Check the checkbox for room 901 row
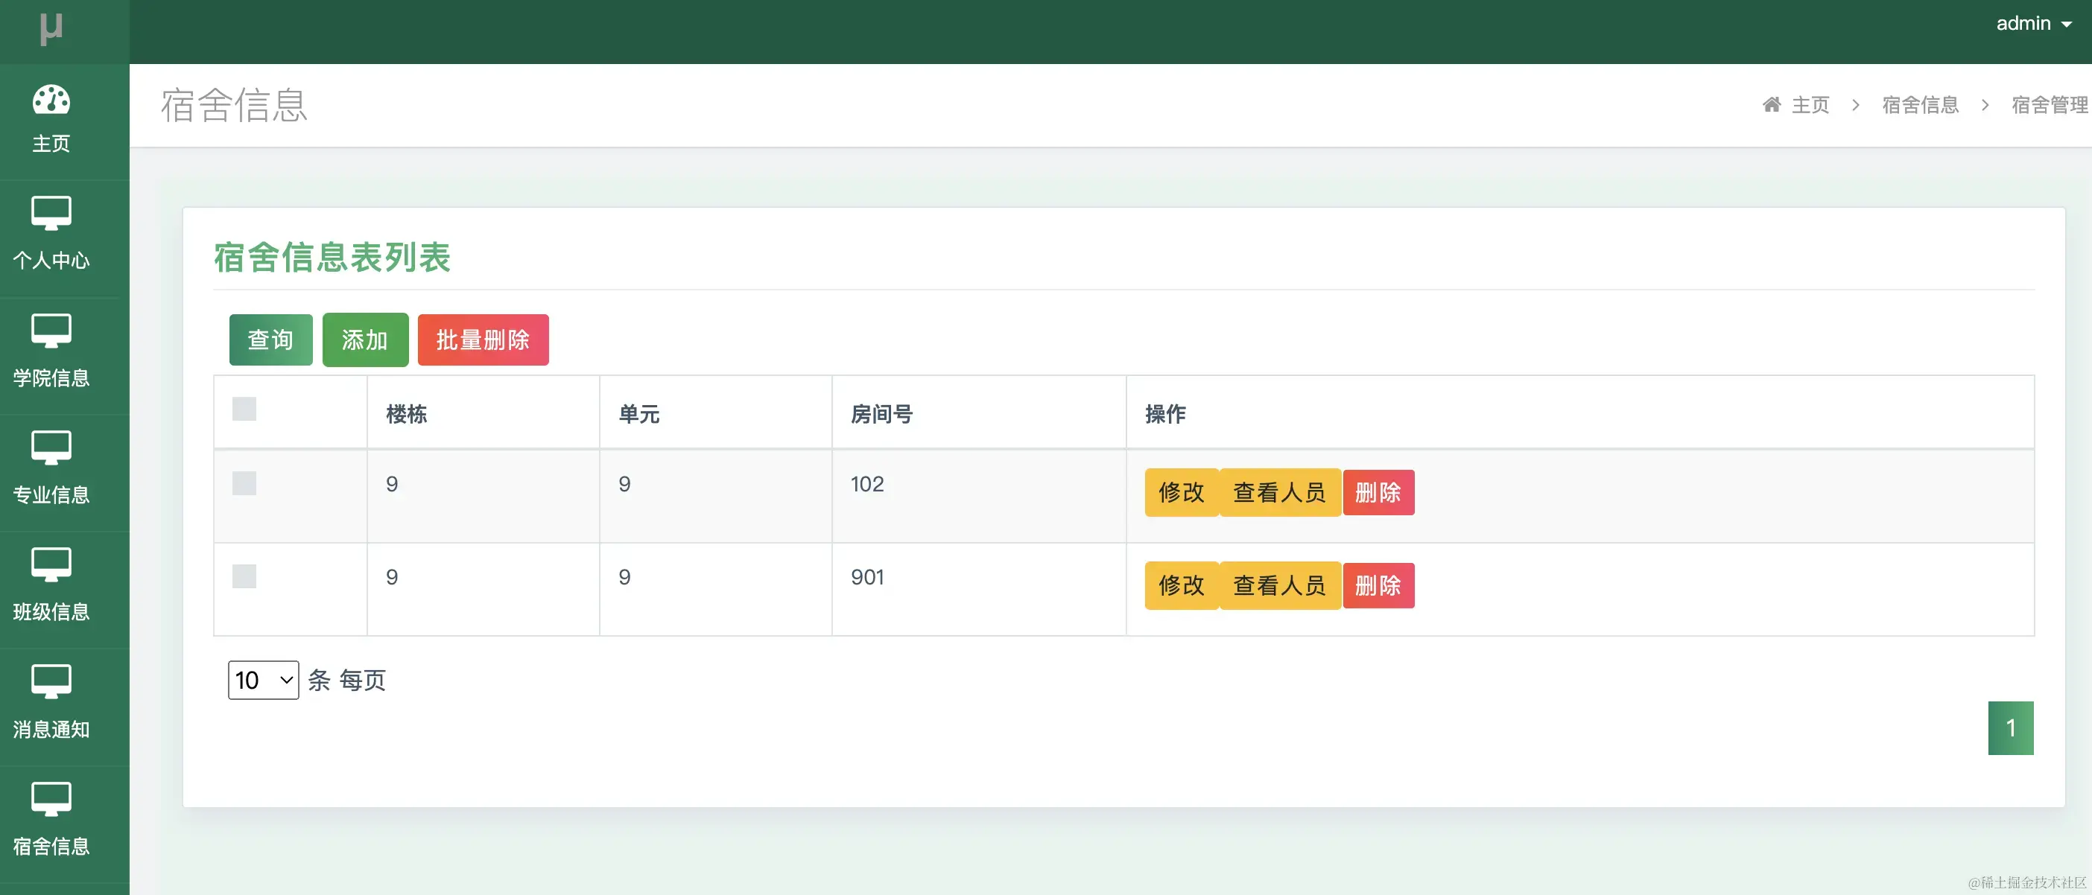This screenshot has width=2092, height=895. click(x=244, y=577)
